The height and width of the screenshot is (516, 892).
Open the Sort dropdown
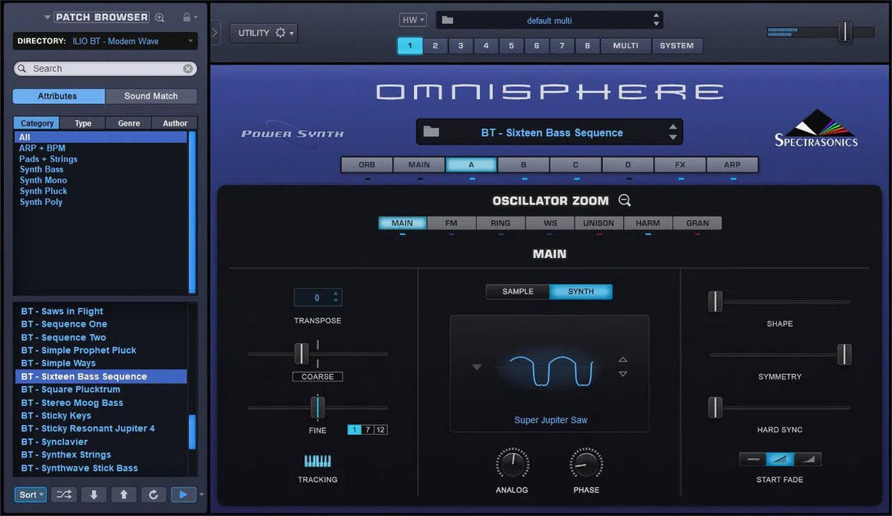(30, 494)
